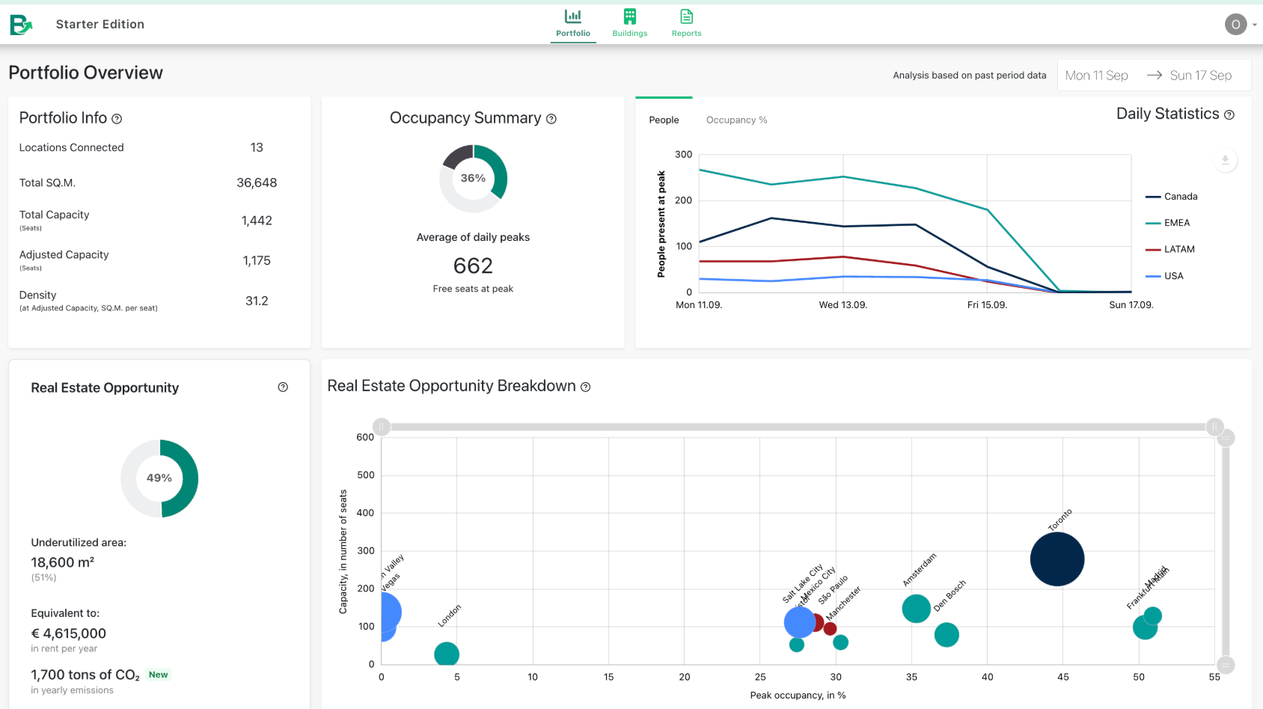Image resolution: width=1263 pixels, height=709 pixels.
Task: Open the Reports tab
Action: (686, 24)
